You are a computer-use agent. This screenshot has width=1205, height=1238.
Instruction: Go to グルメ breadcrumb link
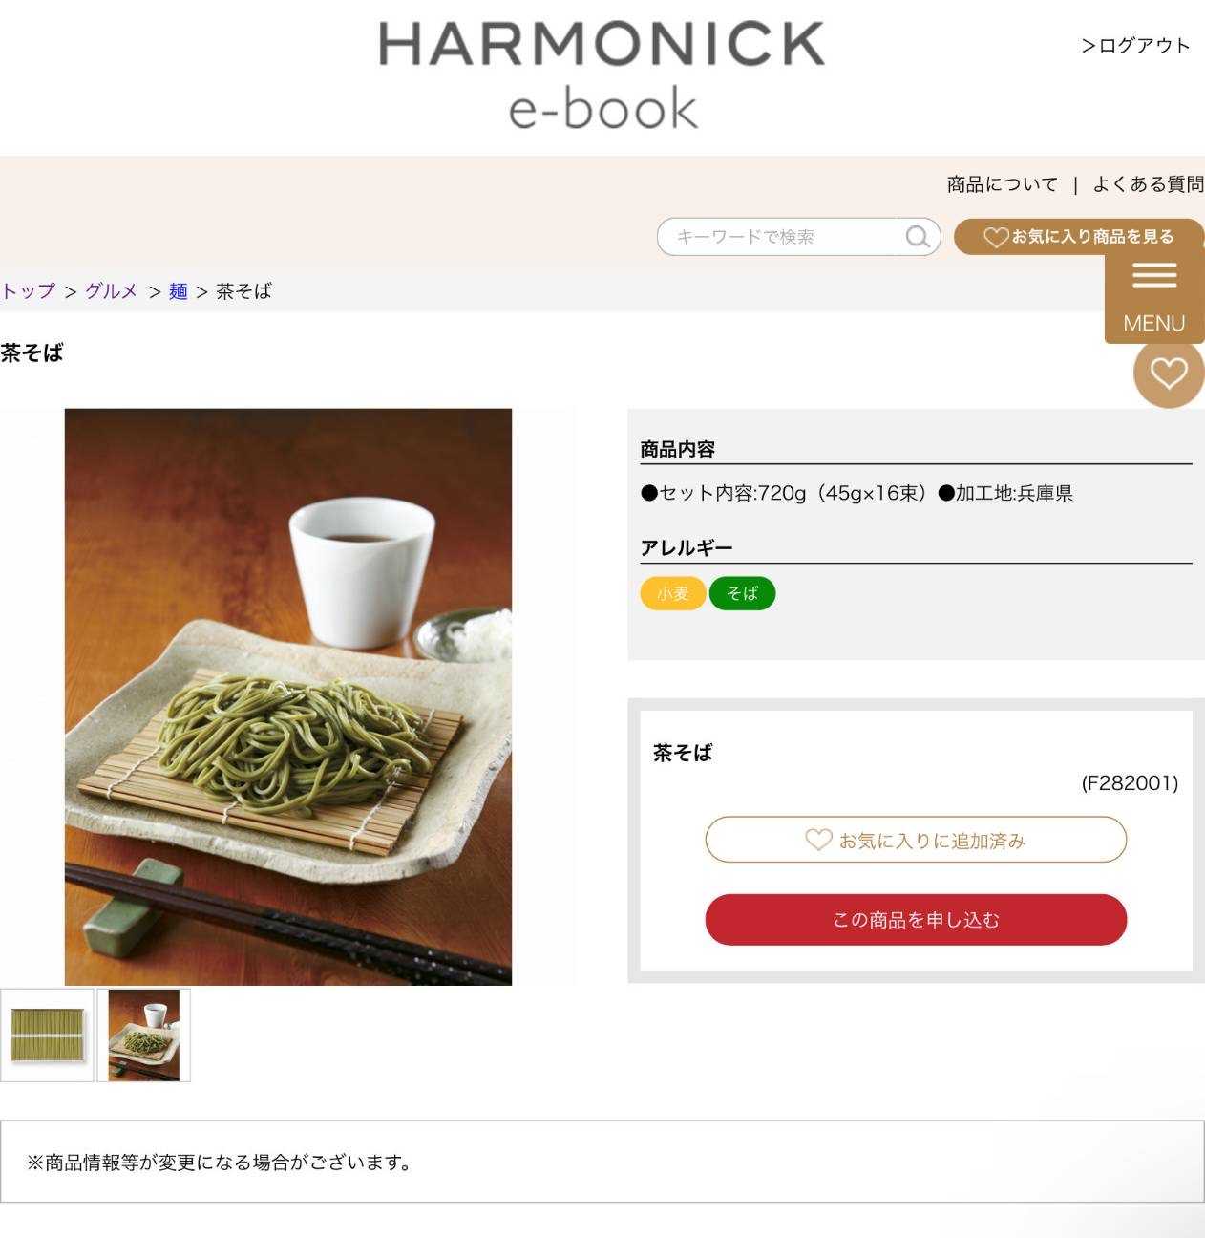tap(112, 290)
